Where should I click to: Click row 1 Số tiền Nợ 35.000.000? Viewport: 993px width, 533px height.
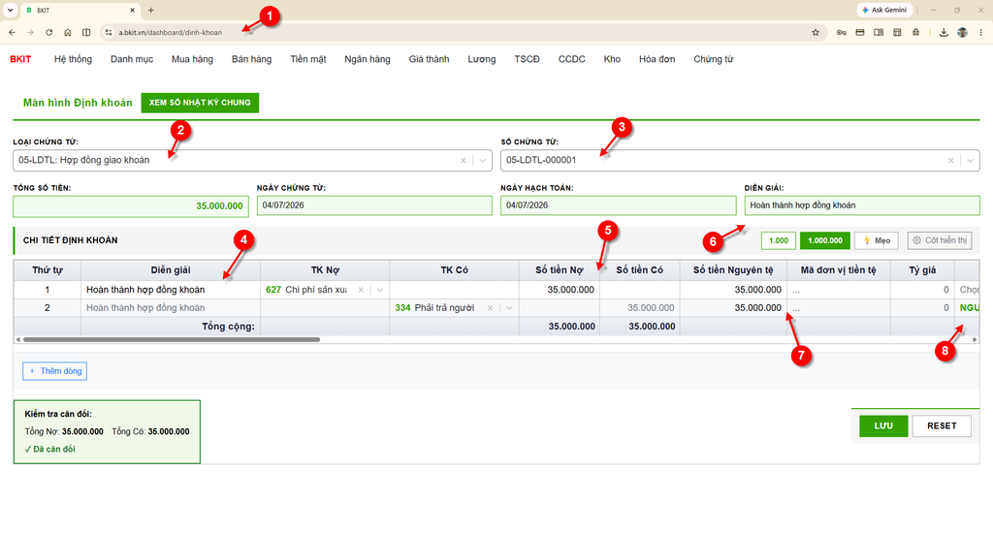click(x=560, y=290)
